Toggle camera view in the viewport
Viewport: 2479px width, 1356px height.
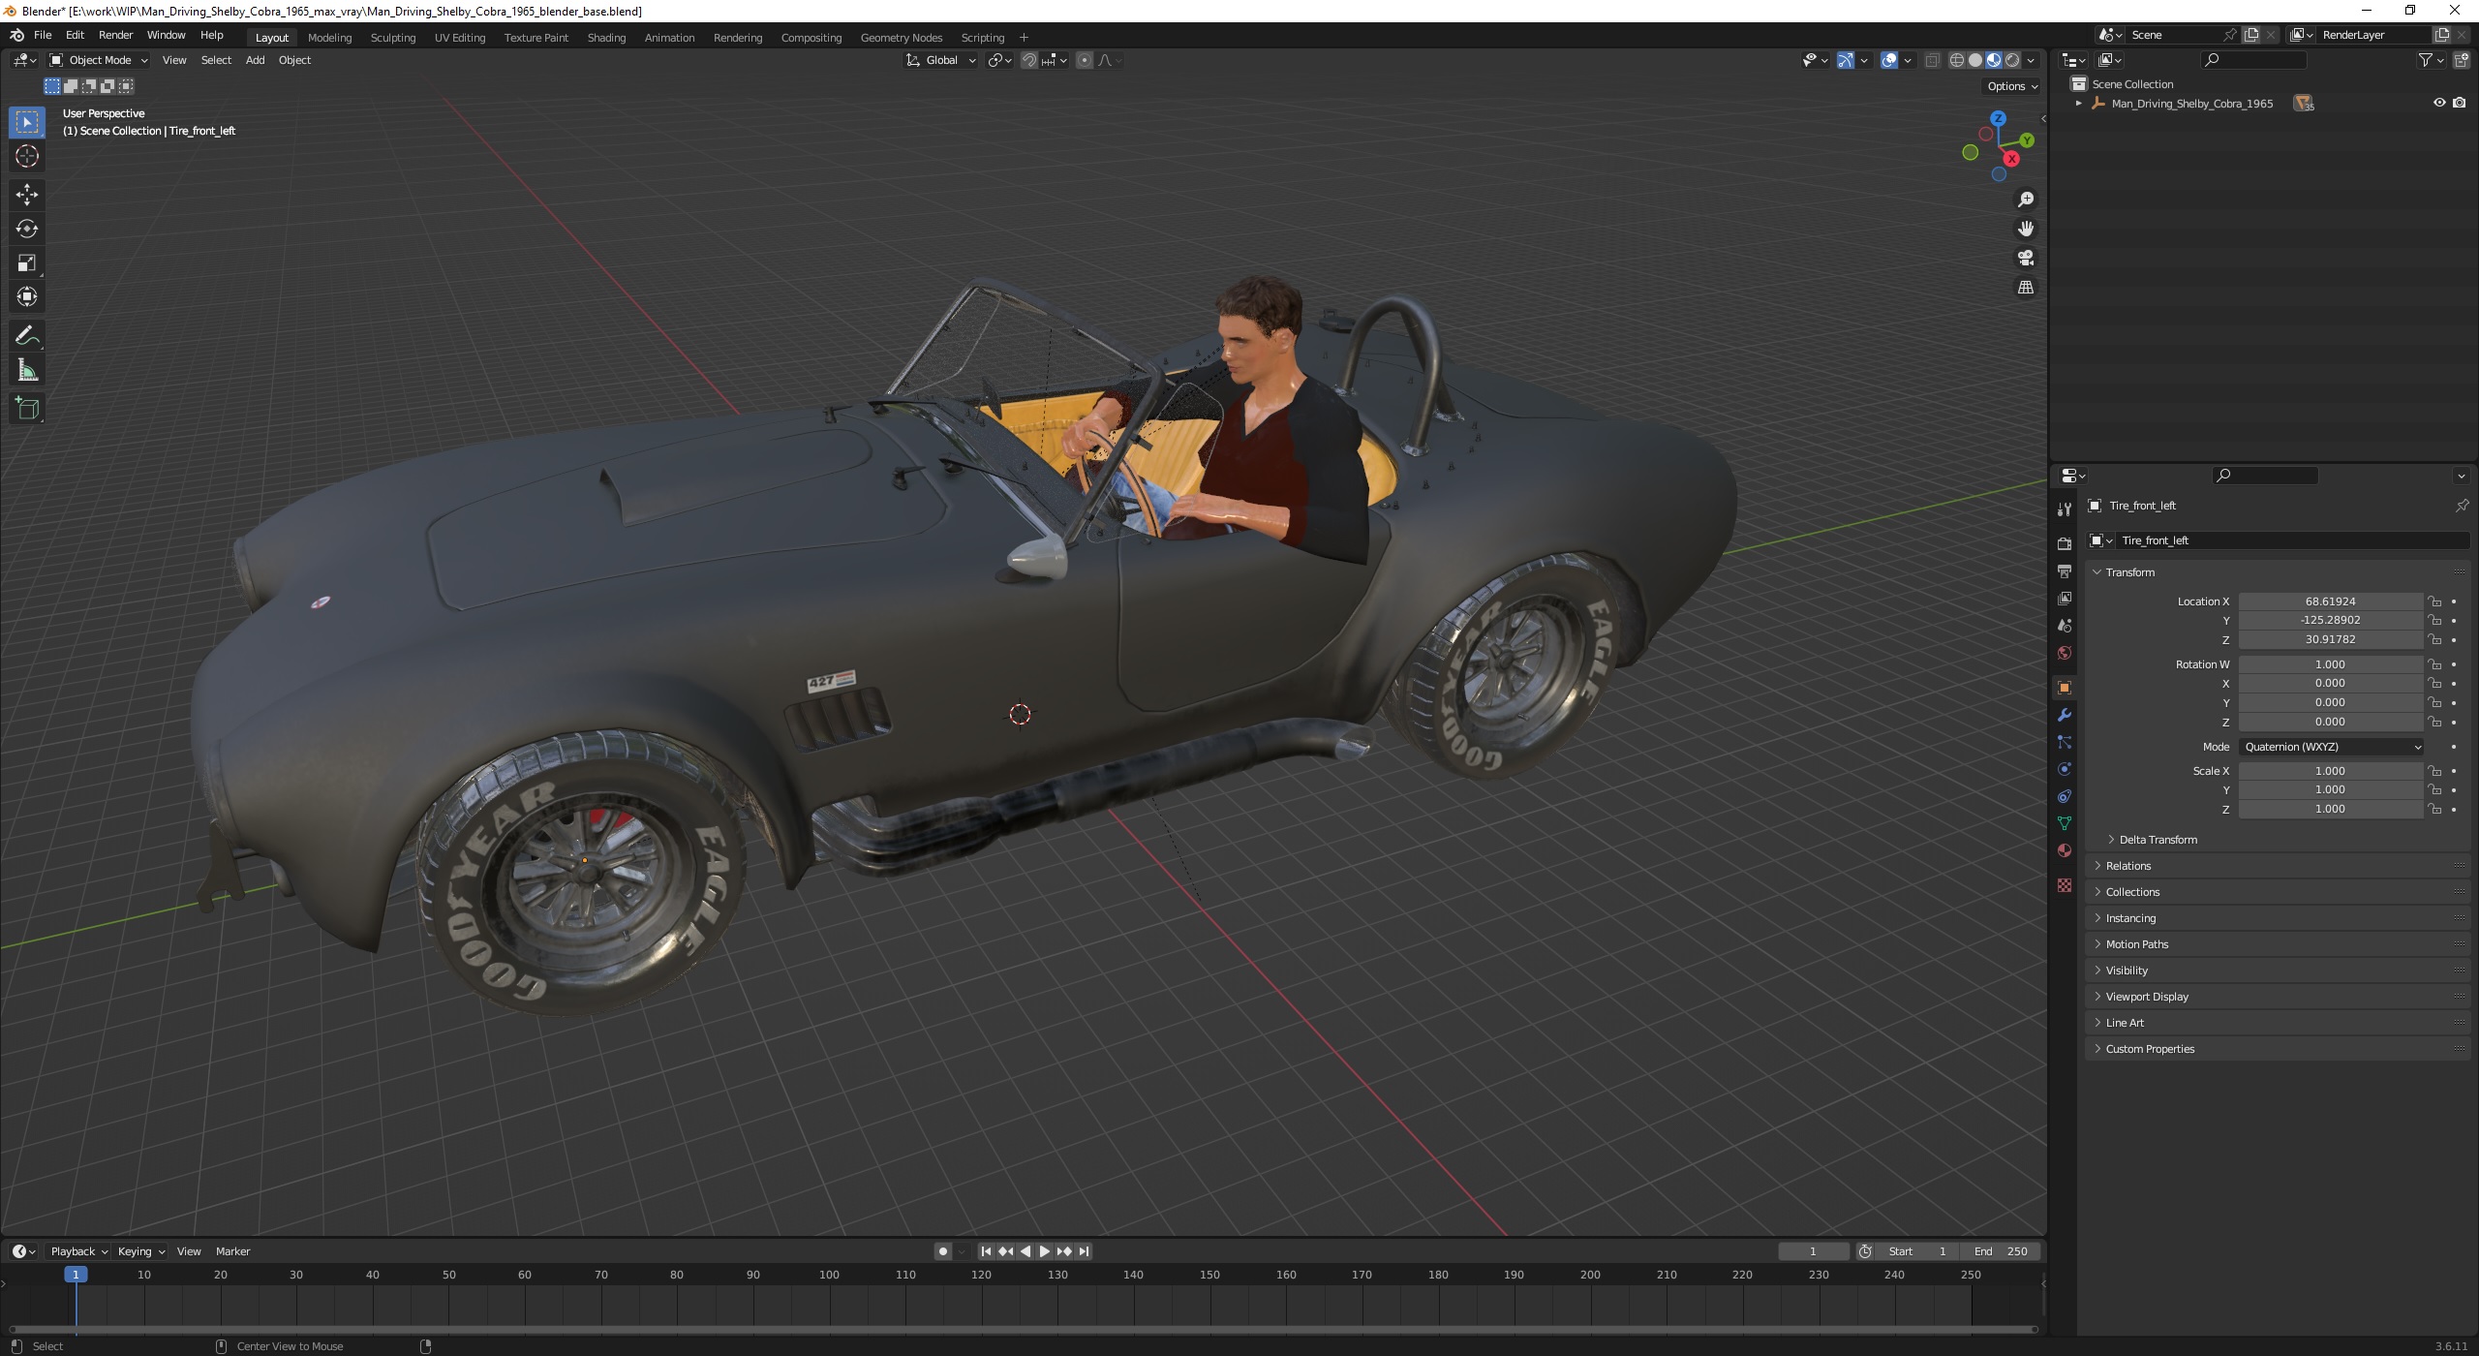tap(2025, 259)
